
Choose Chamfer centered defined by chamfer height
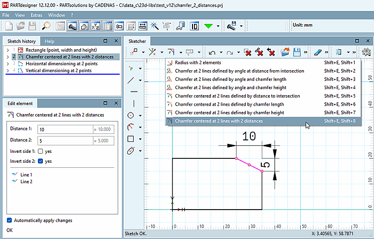(263, 113)
